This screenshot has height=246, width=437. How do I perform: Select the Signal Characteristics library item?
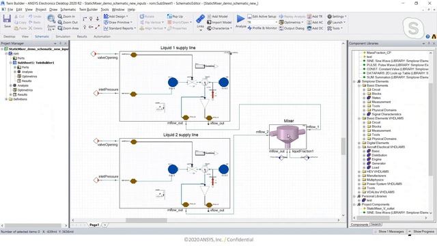coord(386,114)
